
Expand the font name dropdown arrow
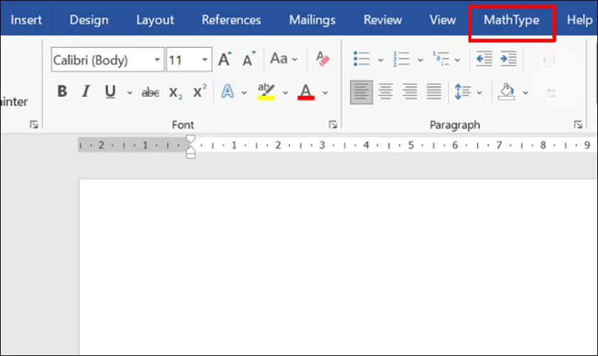coord(157,60)
